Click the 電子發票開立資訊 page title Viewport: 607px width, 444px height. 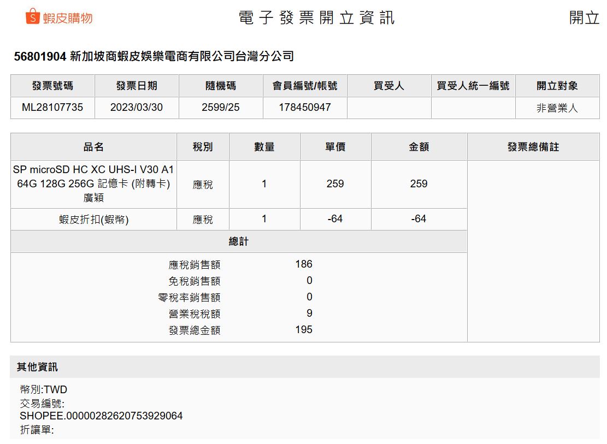(x=316, y=17)
